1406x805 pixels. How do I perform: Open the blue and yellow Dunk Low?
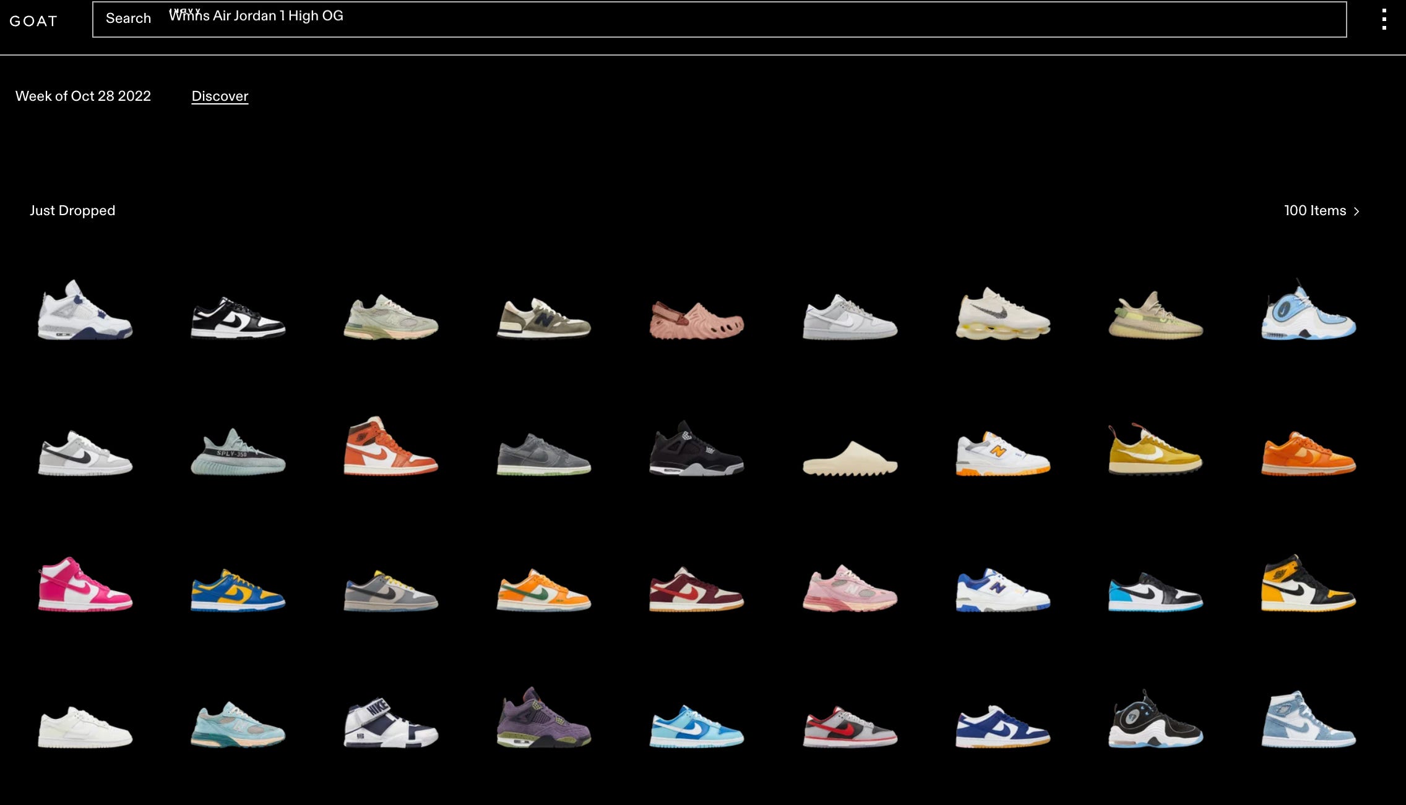click(238, 590)
